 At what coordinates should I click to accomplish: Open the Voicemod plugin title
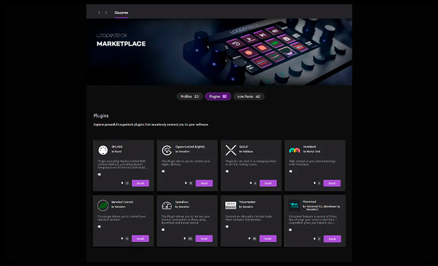click(x=310, y=201)
